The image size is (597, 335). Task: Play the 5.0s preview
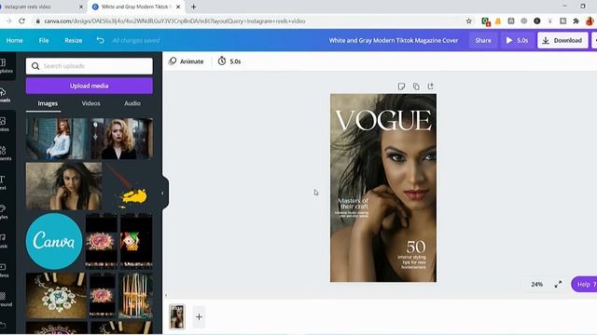click(517, 40)
